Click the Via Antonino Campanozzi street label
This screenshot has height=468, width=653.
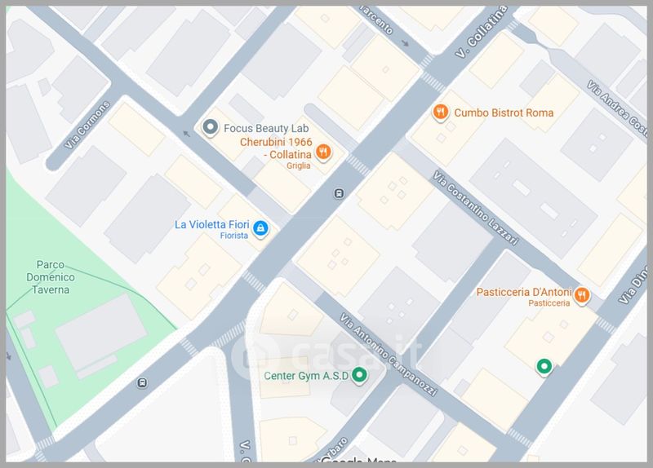tap(389, 355)
